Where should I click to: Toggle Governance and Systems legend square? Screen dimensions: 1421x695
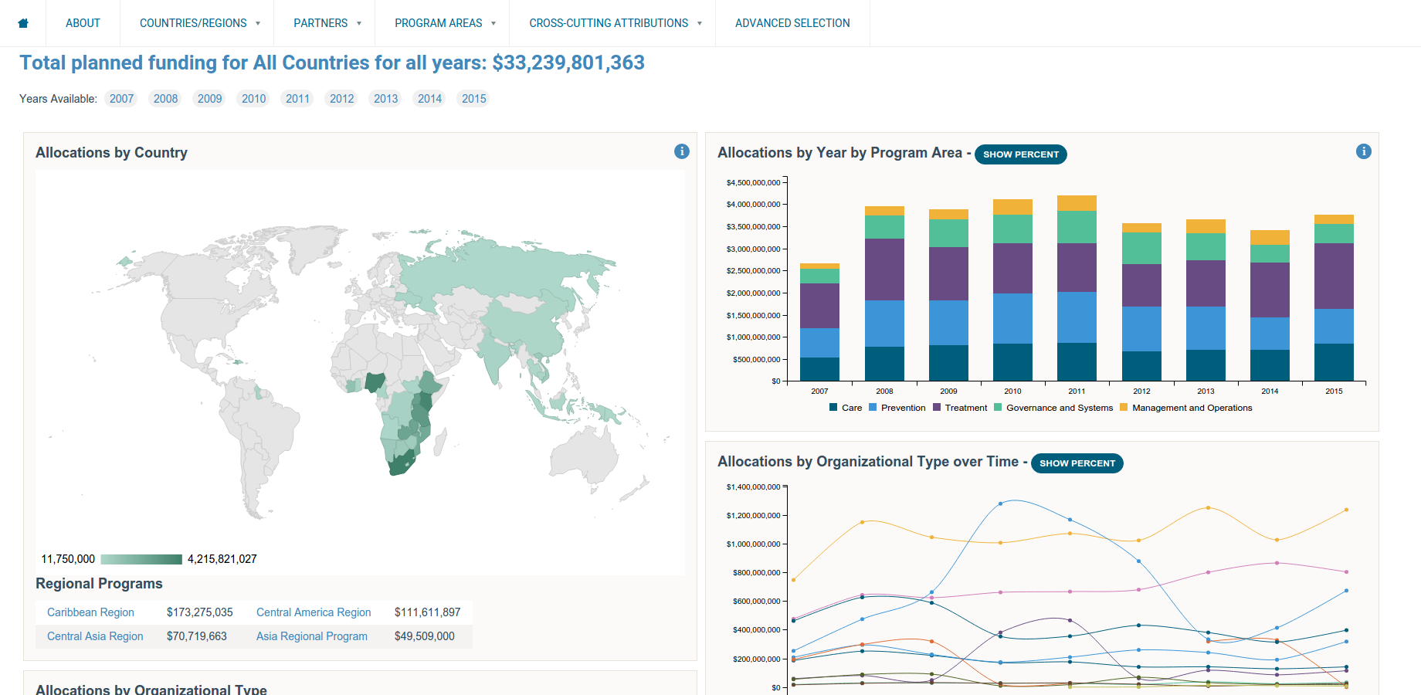click(998, 407)
